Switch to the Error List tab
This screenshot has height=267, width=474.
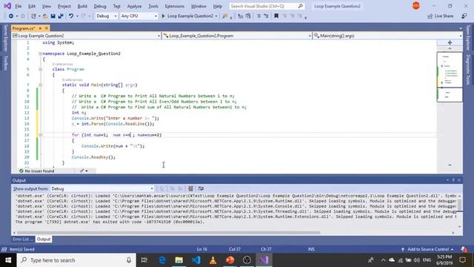click(23, 239)
